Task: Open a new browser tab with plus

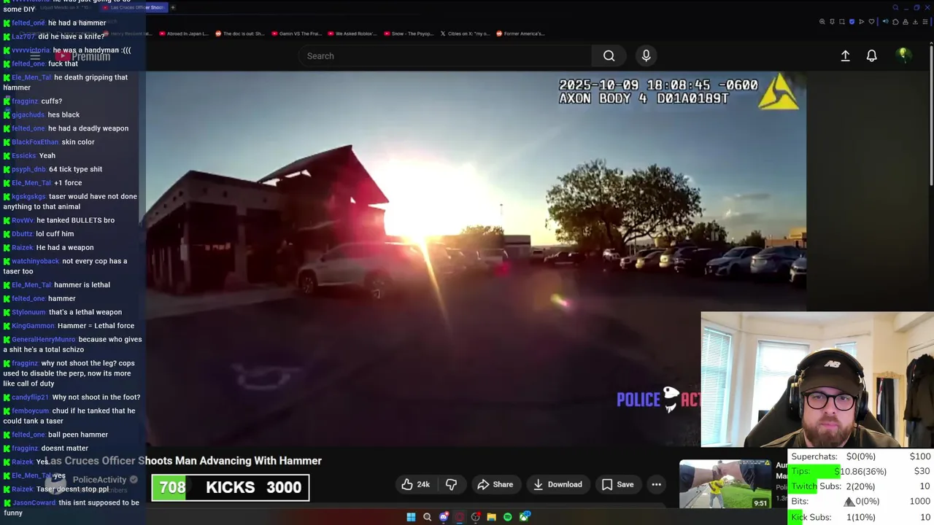Action: [173, 7]
